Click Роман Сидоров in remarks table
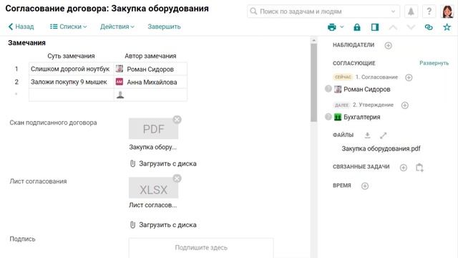The height and width of the screenshot is (258, 458). tap(150, 69)
